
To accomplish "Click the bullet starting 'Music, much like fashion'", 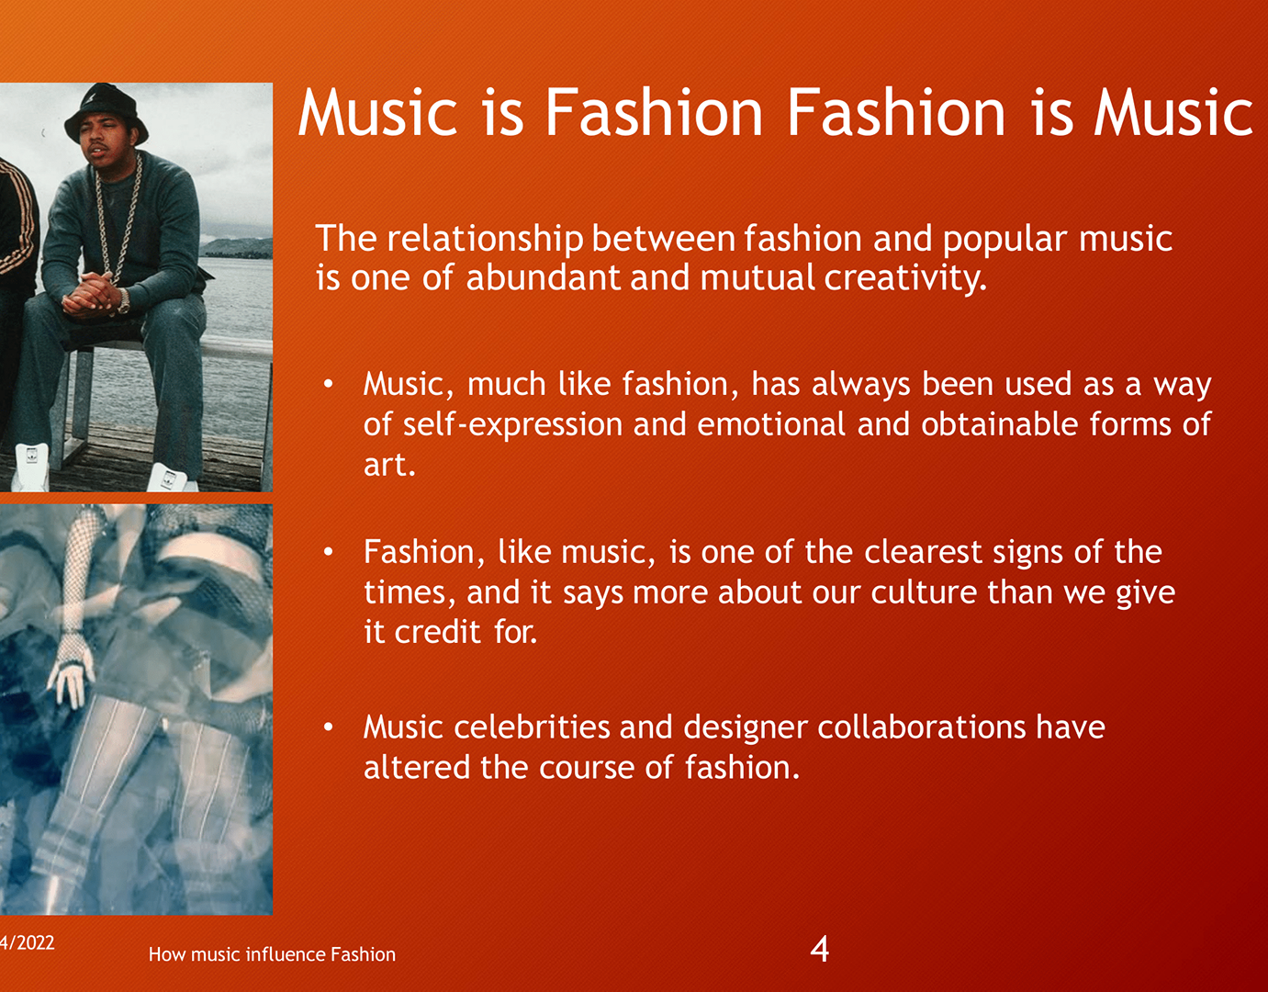I will pyautogui.click(x=787, y=423).
